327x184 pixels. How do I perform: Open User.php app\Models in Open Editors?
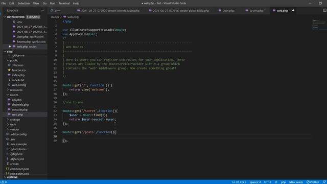coord(30,37)
